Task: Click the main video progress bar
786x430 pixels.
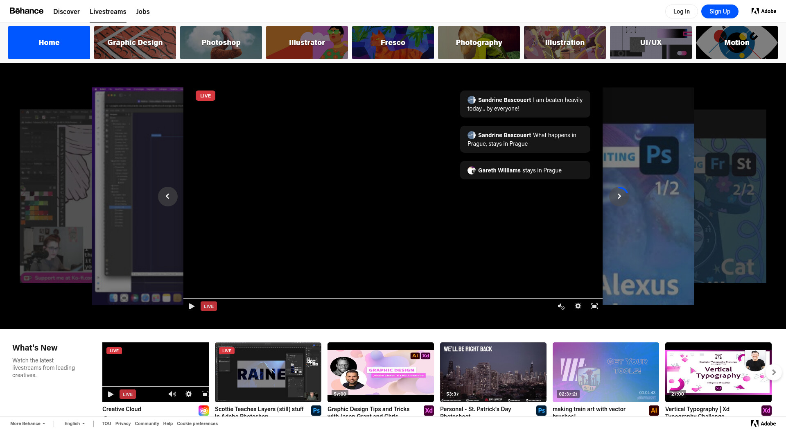Action: [x=393, y=298]
